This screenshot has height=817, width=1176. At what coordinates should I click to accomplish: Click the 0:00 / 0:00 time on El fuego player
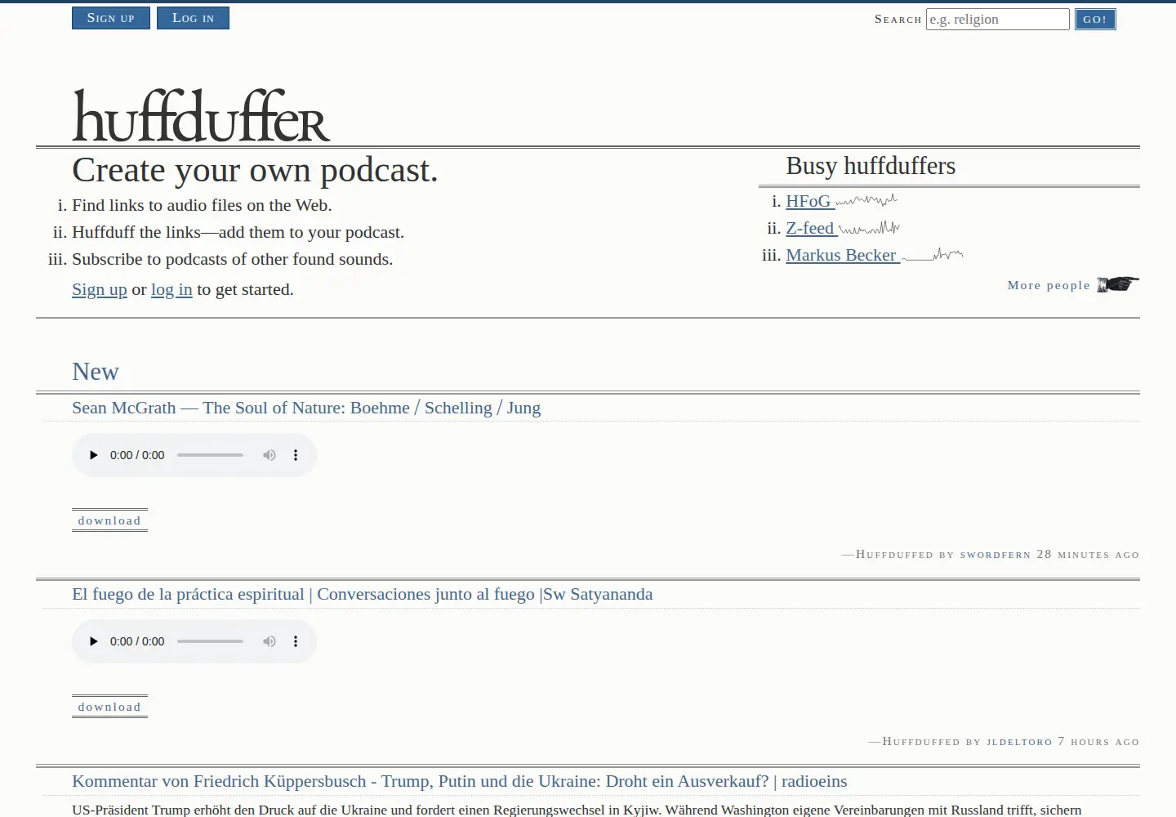pos(137,641)
